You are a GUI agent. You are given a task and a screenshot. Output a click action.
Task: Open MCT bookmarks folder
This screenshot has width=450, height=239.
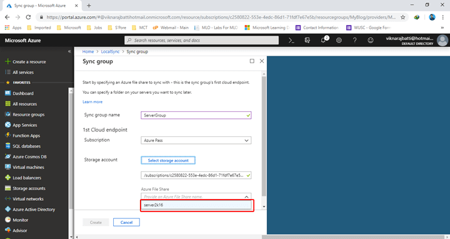tap(139, 28)
